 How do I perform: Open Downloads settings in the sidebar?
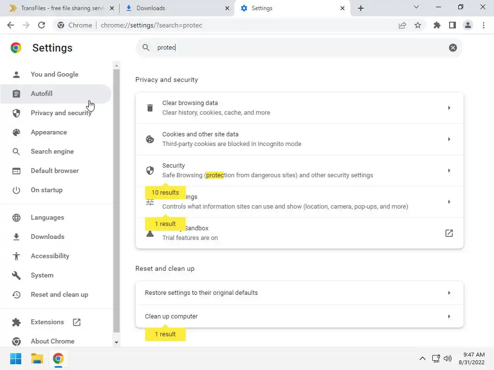pos(55,237)
